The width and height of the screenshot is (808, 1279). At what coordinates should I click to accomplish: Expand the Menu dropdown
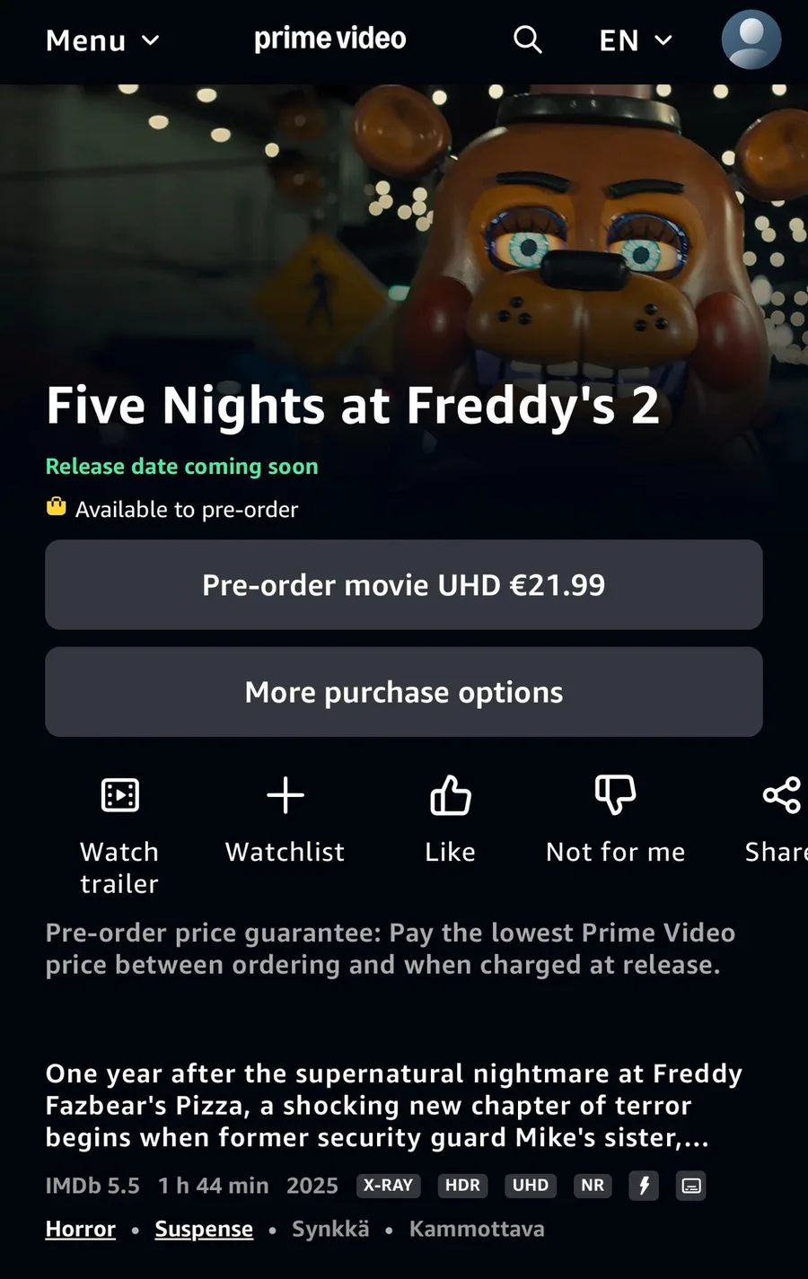click(x=102, y=40)
